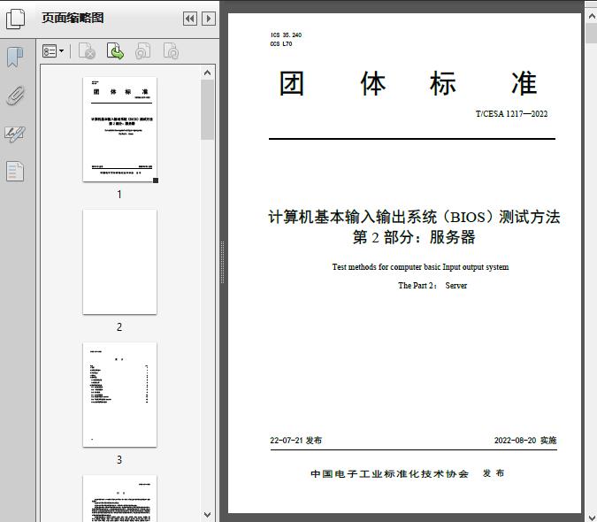The width and height of the screenshot is (597, 522).
Task: Click thumbnail panel scroll-down arrow
Action: pyautogui.click(x=208, y=515)
